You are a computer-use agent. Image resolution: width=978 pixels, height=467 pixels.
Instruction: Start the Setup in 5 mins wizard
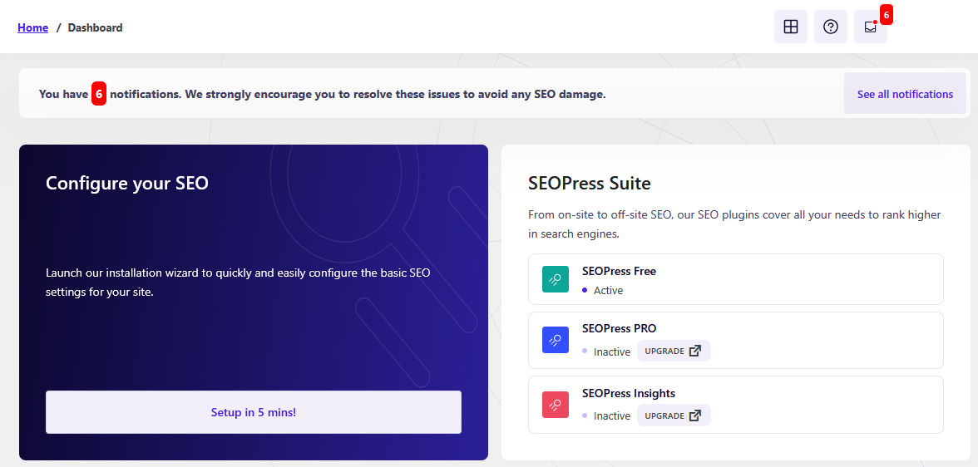(x=253, y=412)
